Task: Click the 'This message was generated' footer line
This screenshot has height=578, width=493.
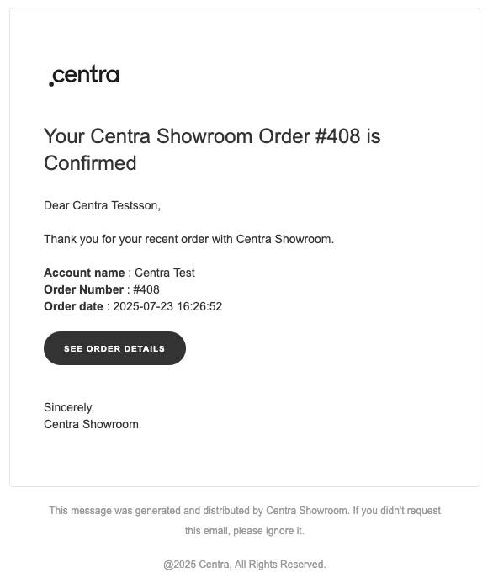Action: tap(245, 511)
